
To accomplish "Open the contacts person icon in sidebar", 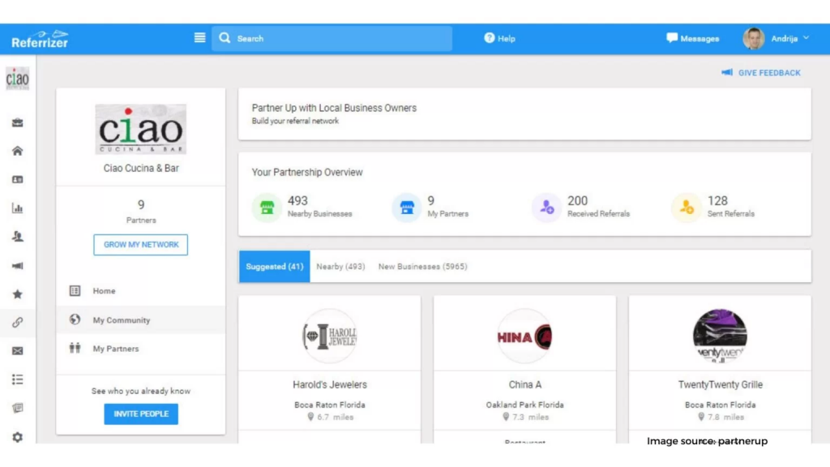I will (x=18, y=237).
